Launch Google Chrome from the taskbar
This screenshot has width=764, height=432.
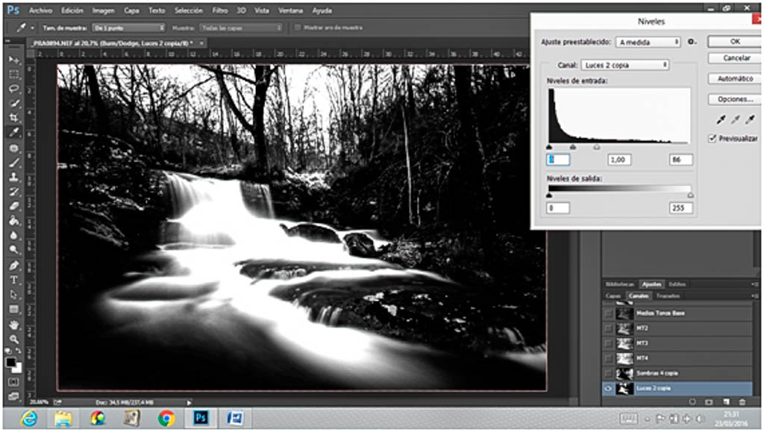click(166, 419)
